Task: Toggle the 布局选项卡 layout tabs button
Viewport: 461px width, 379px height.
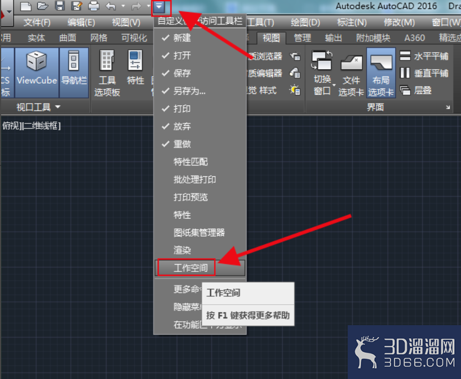Action: tap(381, 73)
